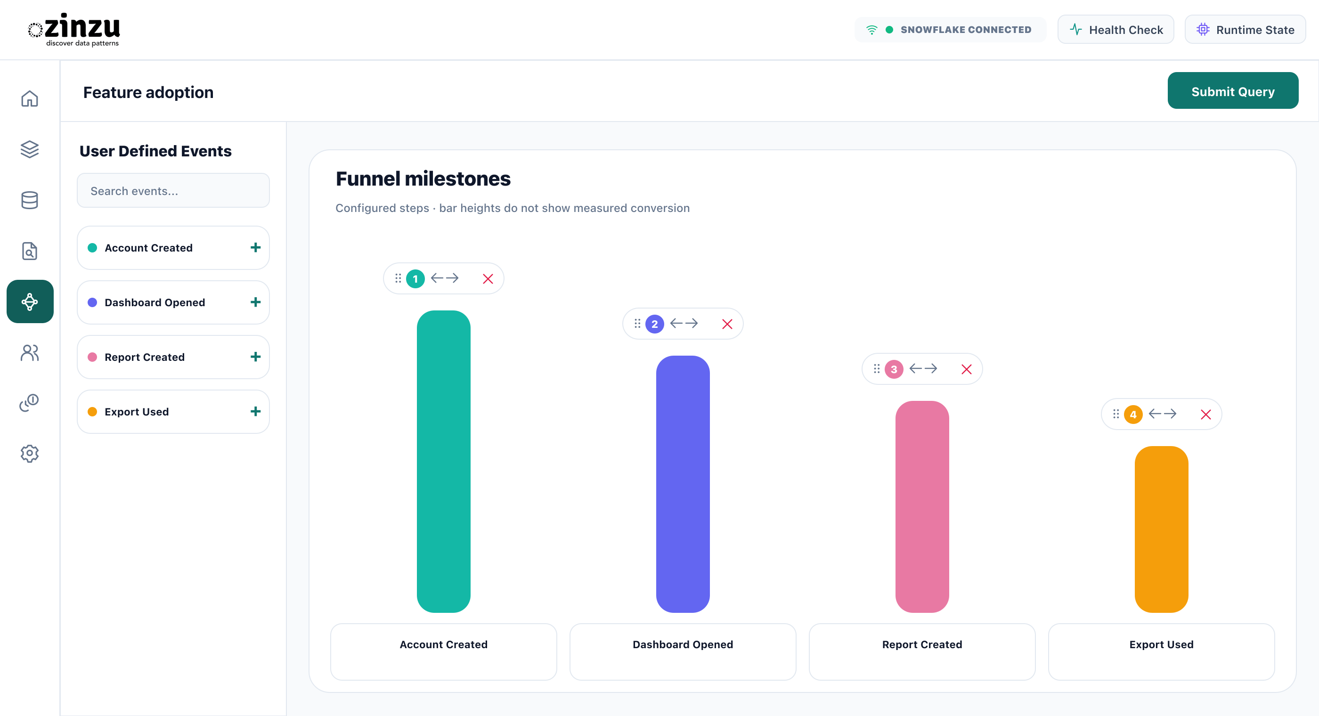Click the zinzu logo

(74, 29)
